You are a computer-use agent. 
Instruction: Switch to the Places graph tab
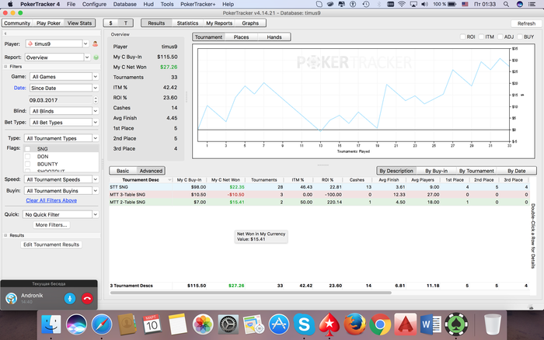[241, 37]
